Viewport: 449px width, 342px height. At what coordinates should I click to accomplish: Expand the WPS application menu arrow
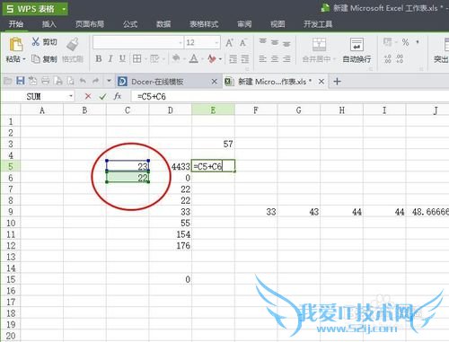[64, 9]
